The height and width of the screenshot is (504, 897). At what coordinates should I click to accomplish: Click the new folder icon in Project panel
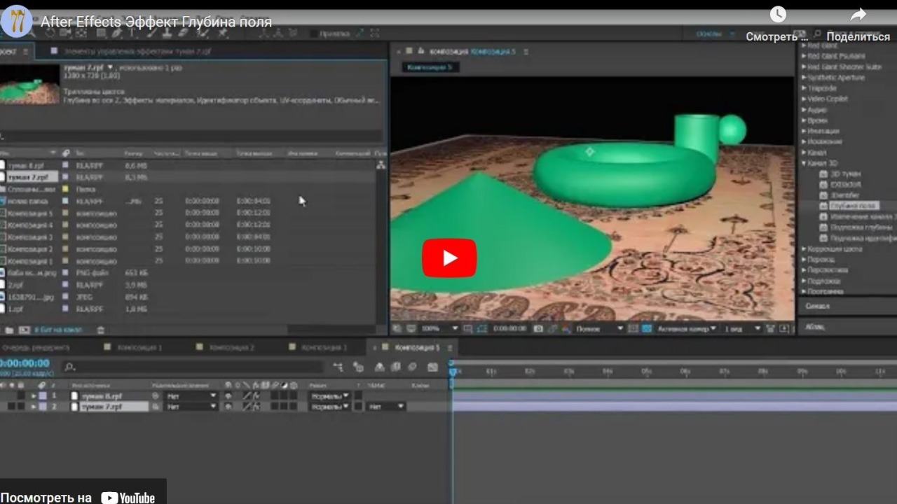pos(9,330)
